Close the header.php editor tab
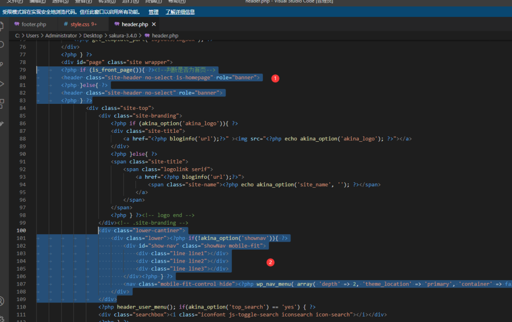 154,24
